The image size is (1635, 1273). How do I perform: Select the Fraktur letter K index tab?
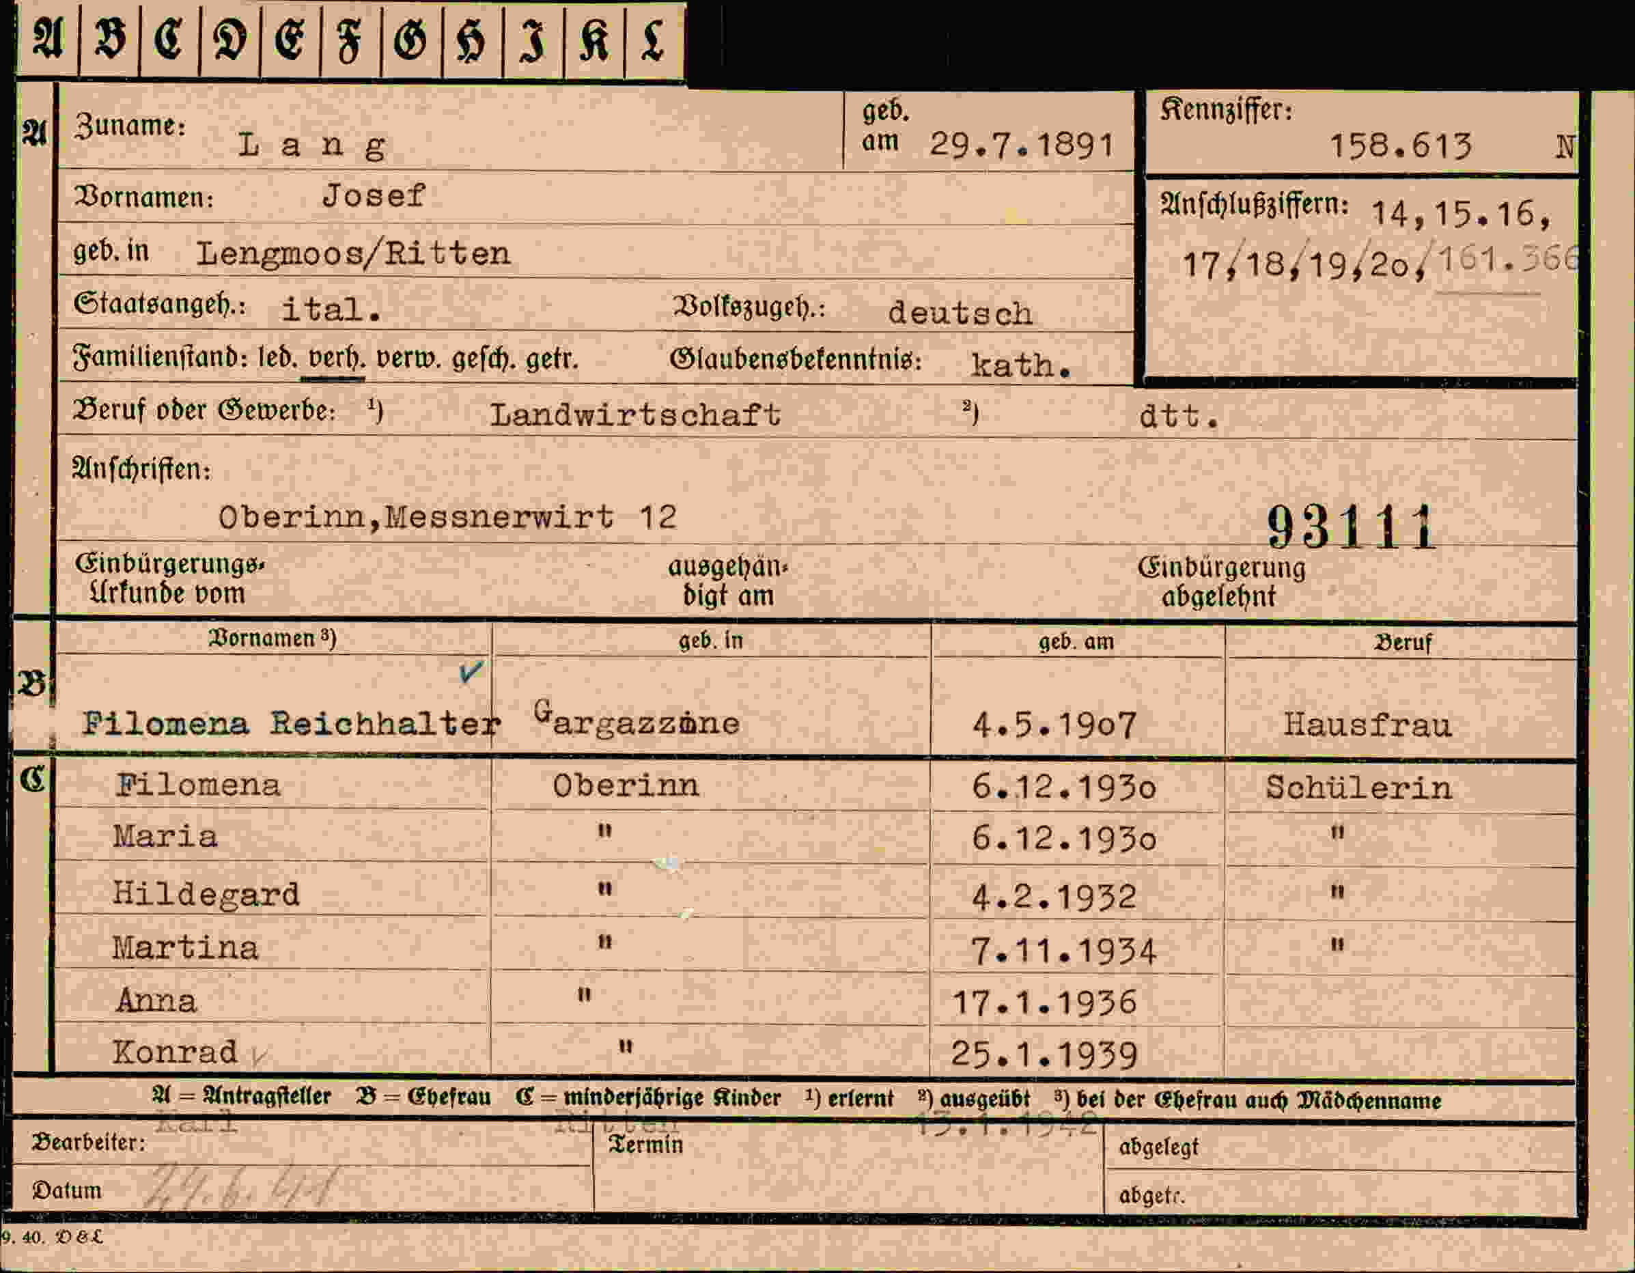pyautogui.click(x=593, y=39)
